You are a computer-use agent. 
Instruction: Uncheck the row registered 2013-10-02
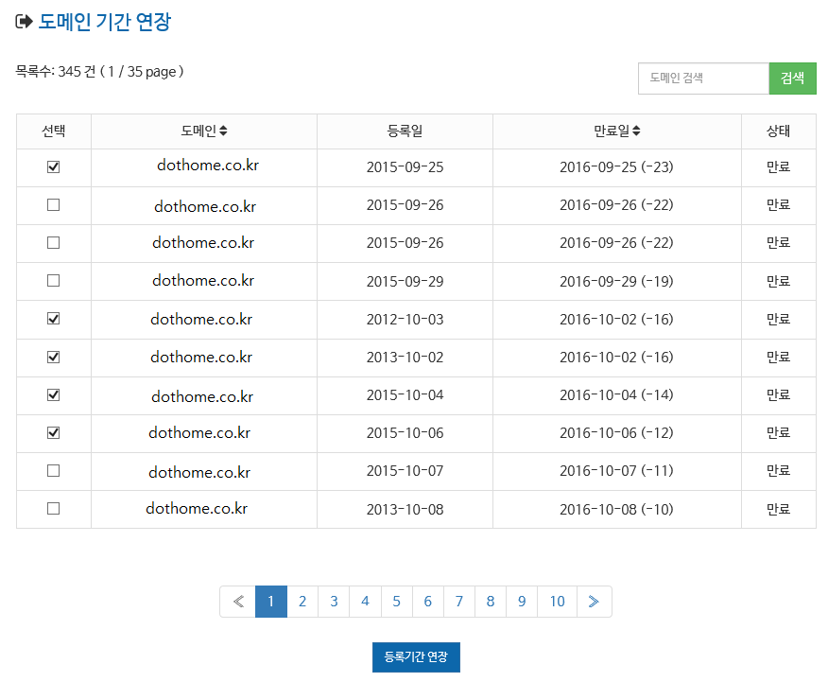(53, 358)
